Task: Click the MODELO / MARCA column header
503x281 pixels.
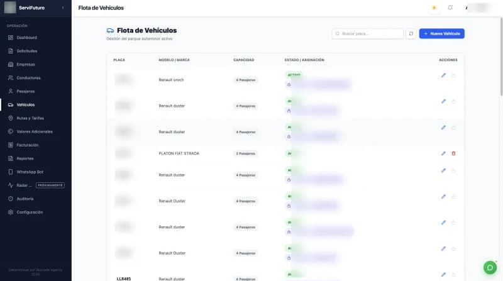Action: pyautogui.click(x=174, y=60)
